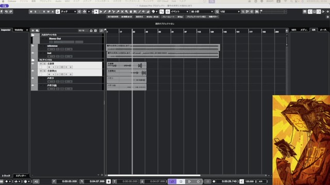
Task: Select the Mute X tool
Action: tap(122, 11)
